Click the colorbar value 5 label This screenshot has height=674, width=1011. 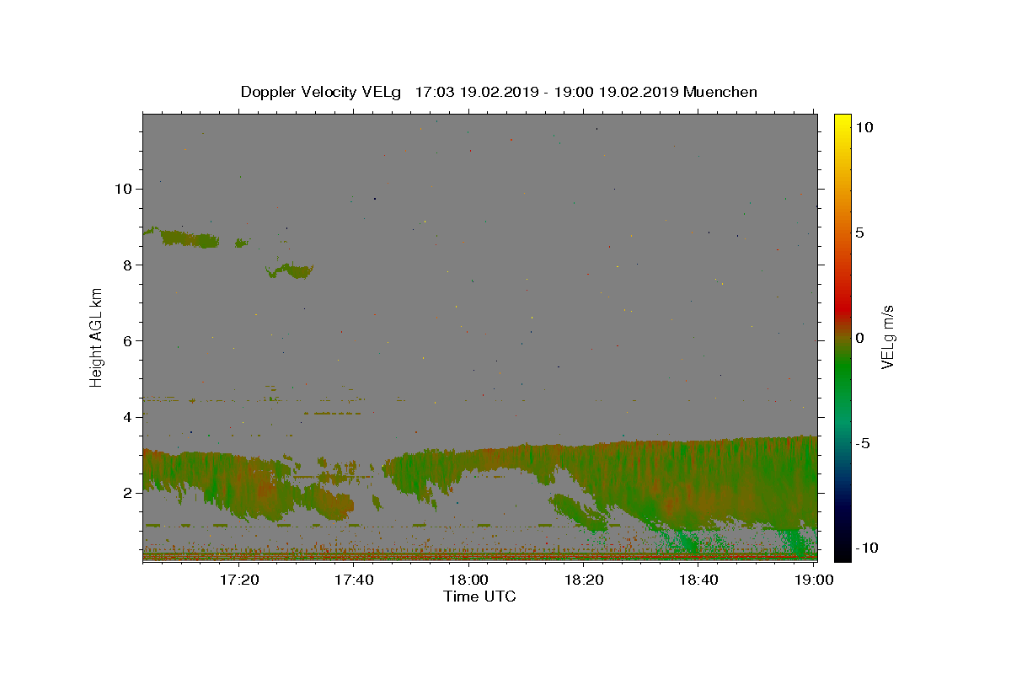(859, 233)
